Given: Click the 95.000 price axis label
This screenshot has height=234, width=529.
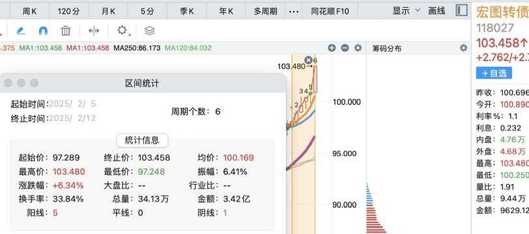Looking at the screenshot, I should 344,153.
